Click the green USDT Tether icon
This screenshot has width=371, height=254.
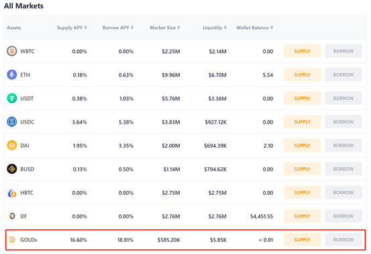12,98
